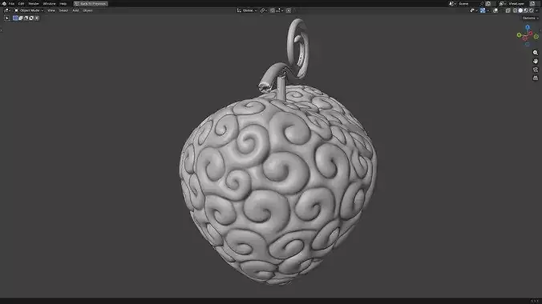Choose the subtract selection mode icon
This screenshot has height=304, width=542.
[x=26, y=18]
